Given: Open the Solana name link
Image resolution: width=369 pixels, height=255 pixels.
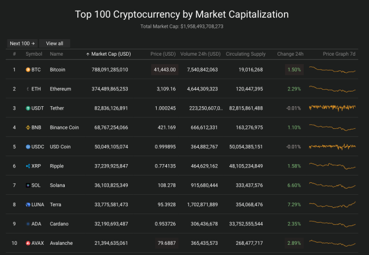Looking at the screenshot, I should coord(57,186).
